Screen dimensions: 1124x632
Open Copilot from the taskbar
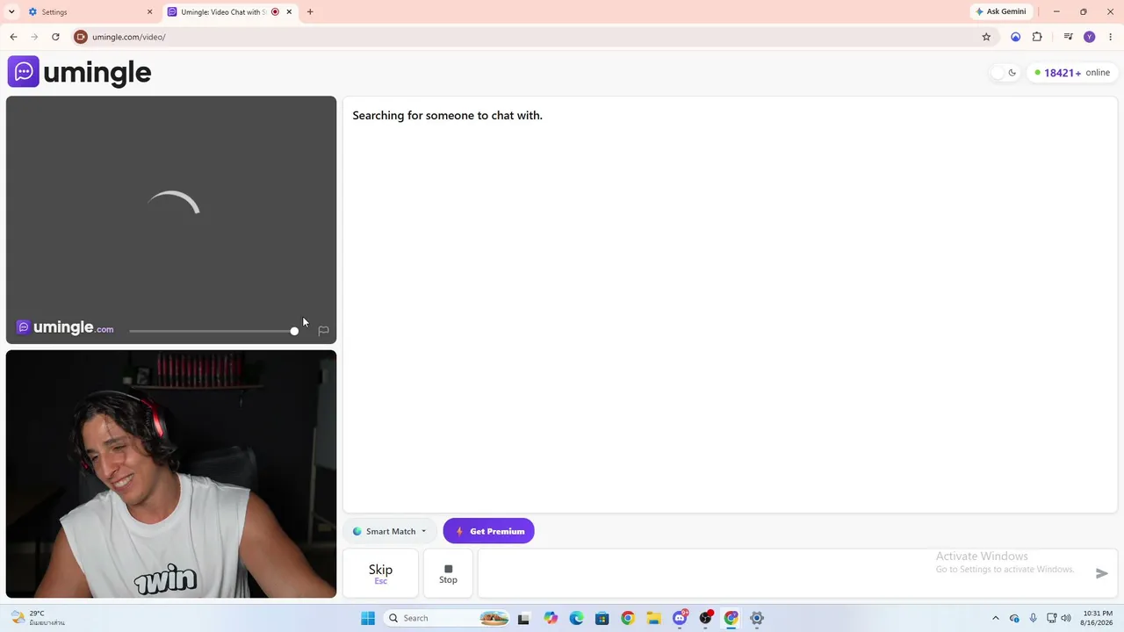(x=551, y=618)
